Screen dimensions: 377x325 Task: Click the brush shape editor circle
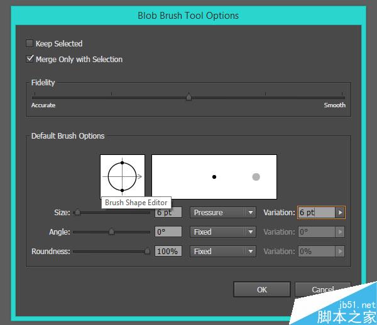[122, 177]
